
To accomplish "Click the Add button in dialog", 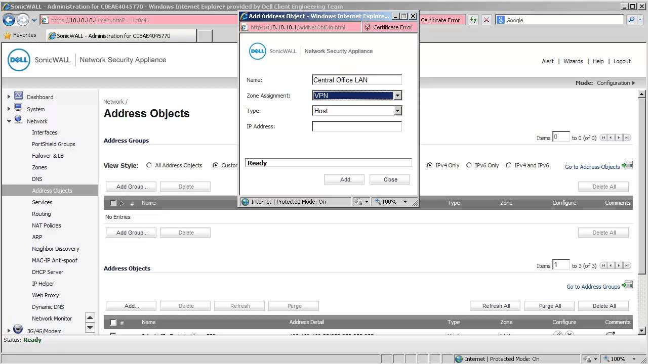I will pos(345,179).
